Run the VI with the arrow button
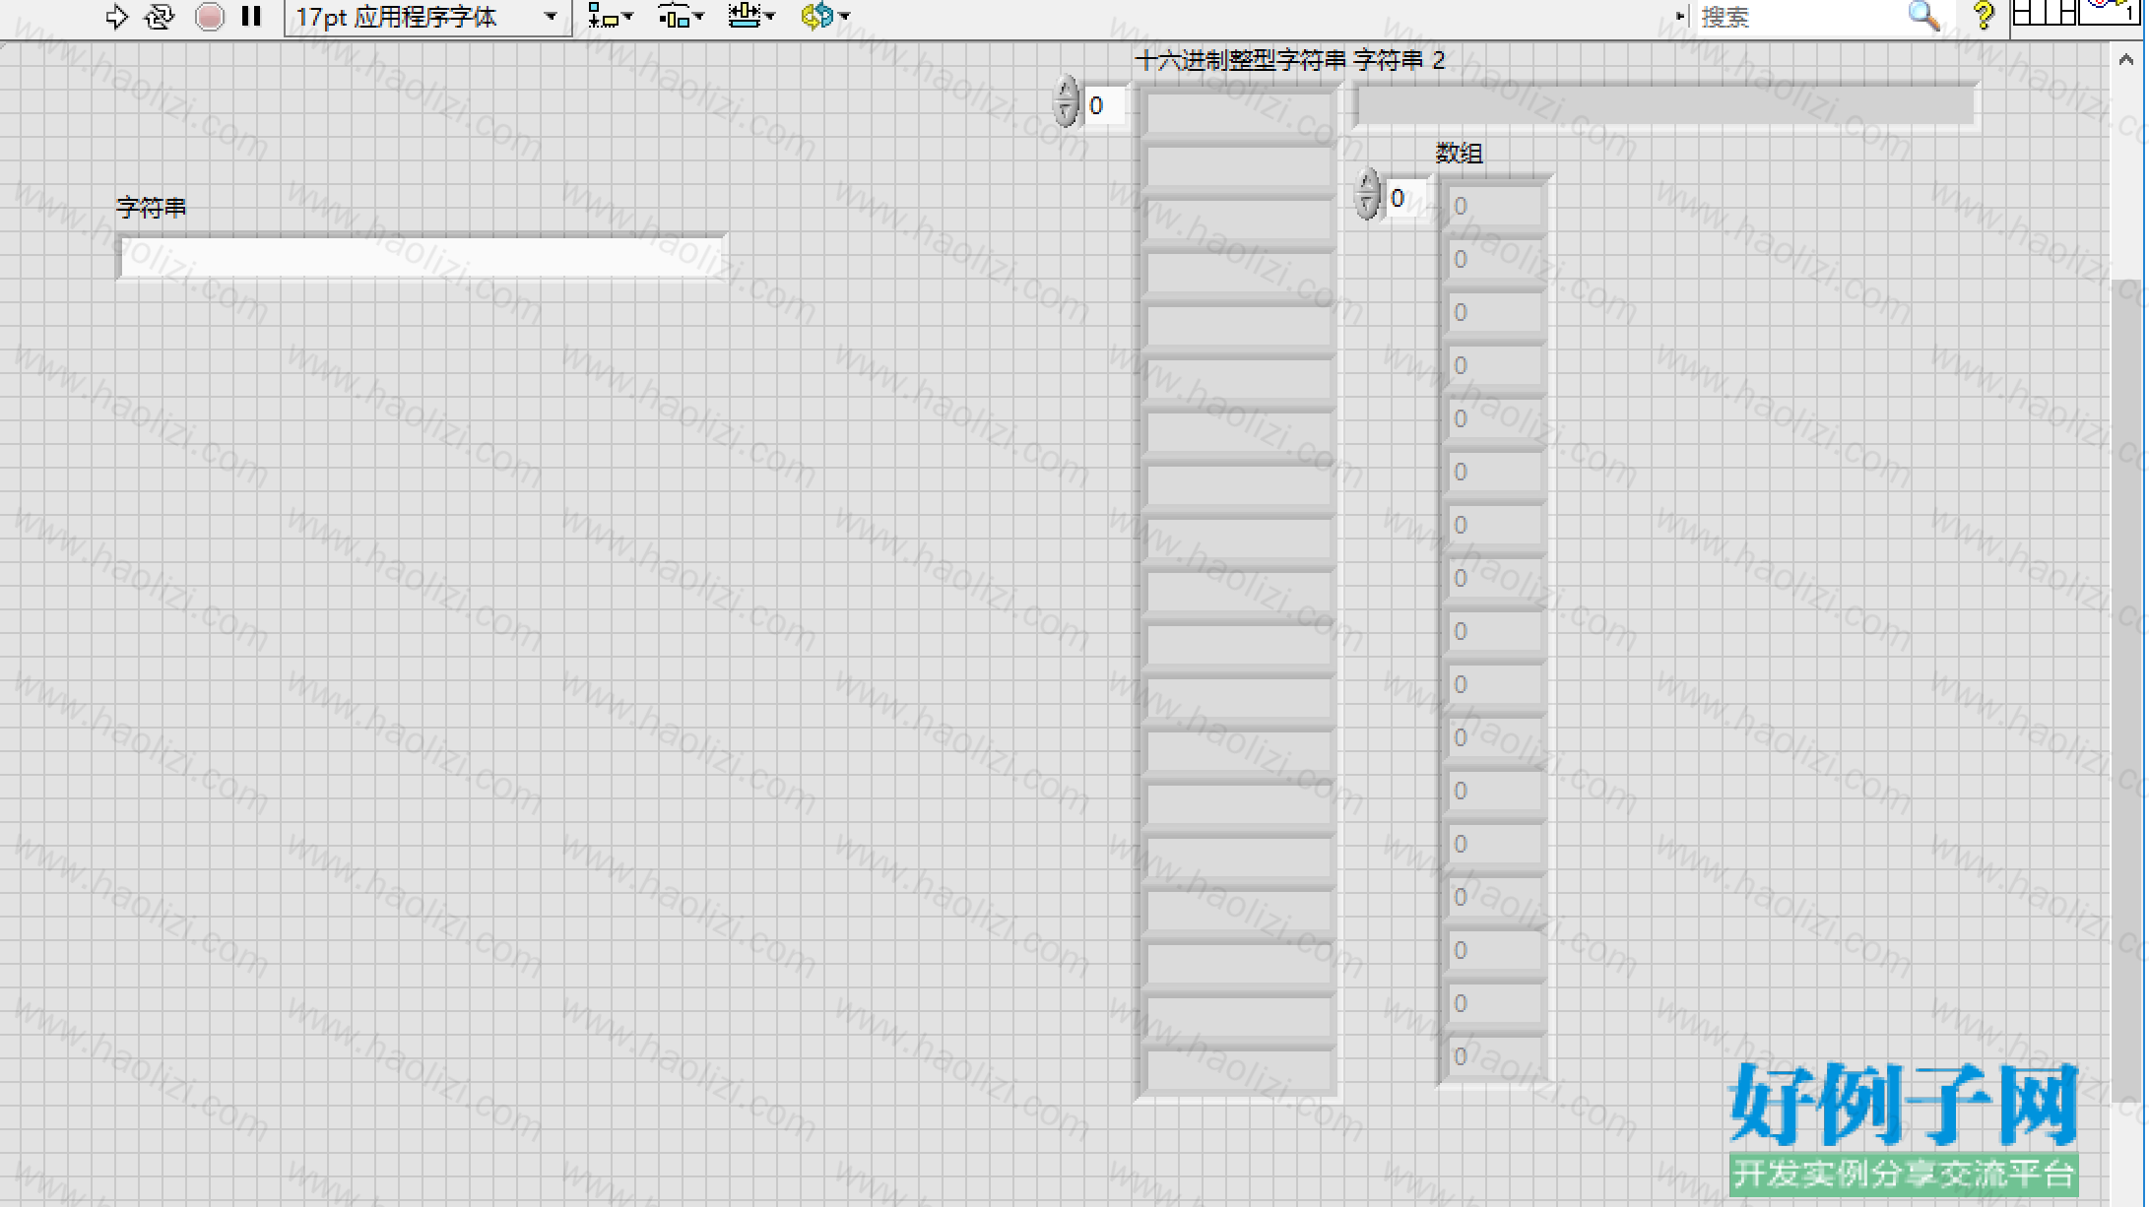This screenshot has width=2149, height=1207. (116, 16)
